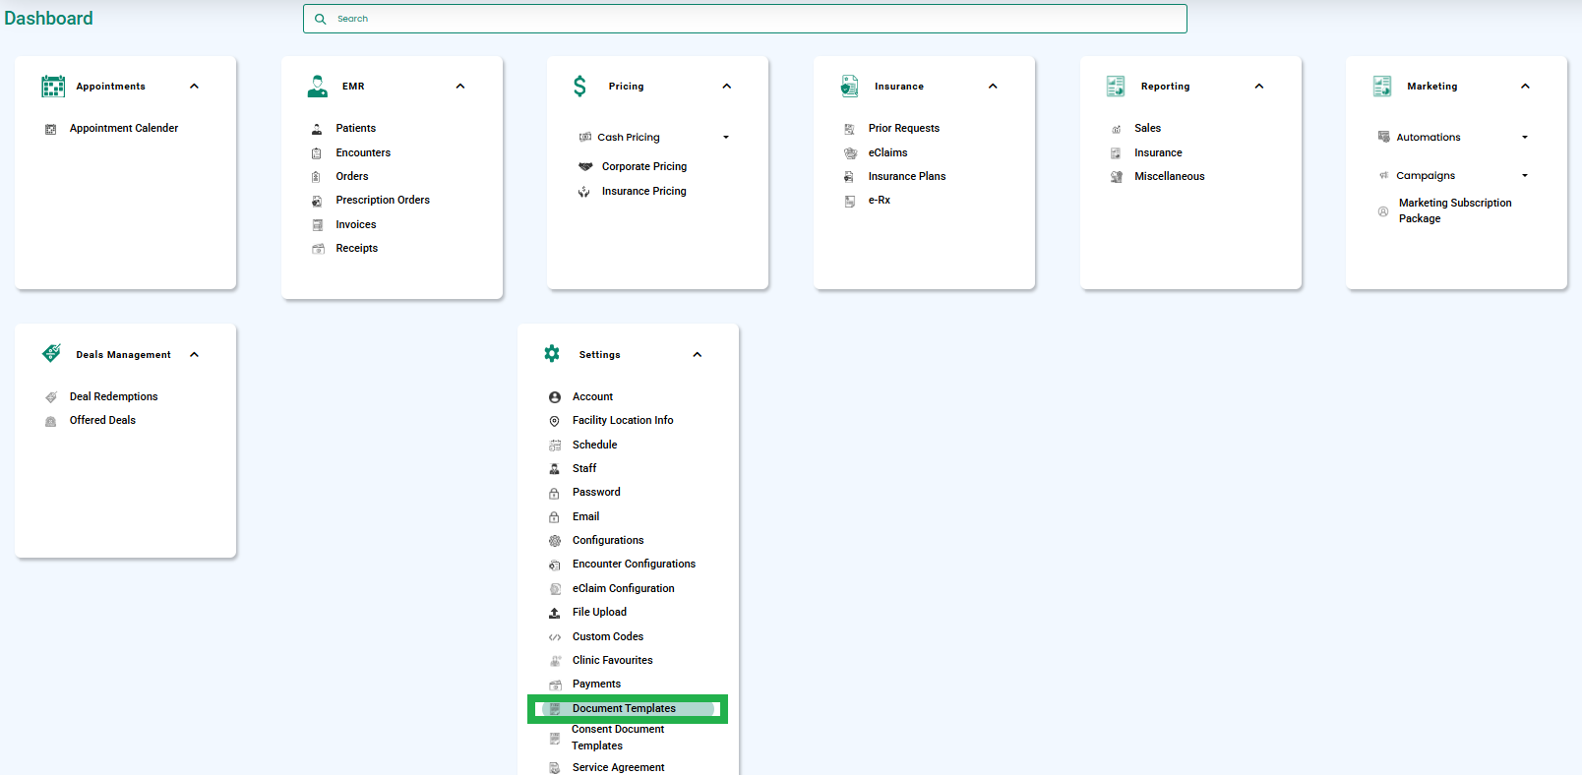Image resolution: width=1582 pixels, height=775 pixels.
Task: Click the Settings gear icon
Action: point(552,354)
